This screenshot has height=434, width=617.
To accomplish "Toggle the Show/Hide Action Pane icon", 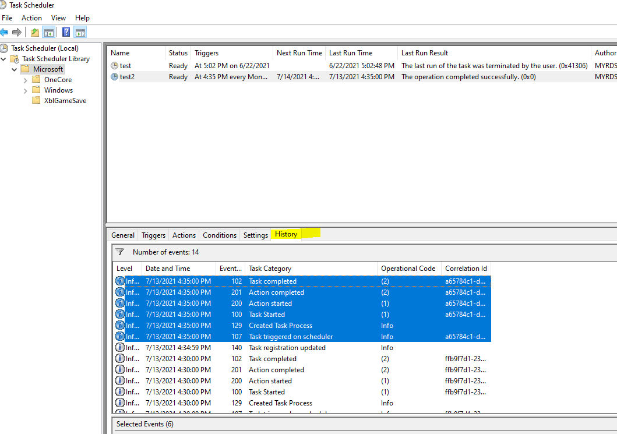I will (x=80, y=32).
